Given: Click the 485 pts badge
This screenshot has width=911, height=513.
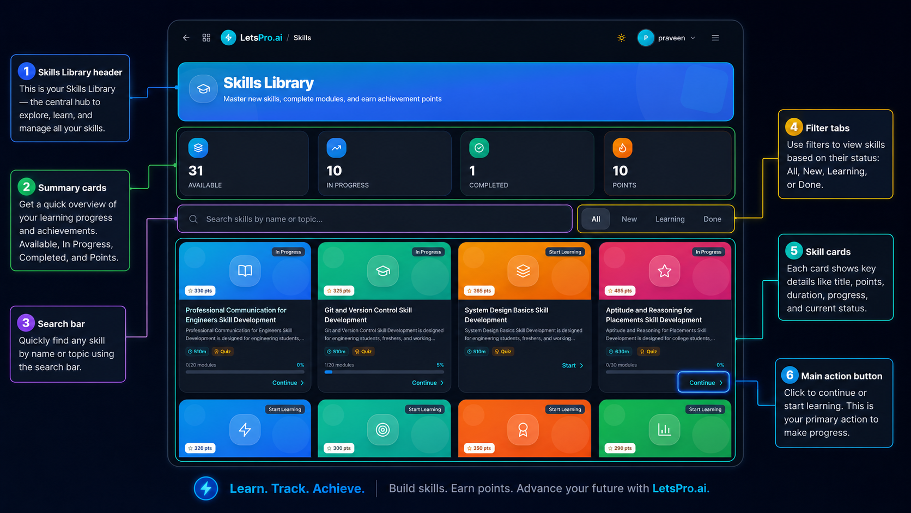Looking at the screenshot, I should 620,291.
